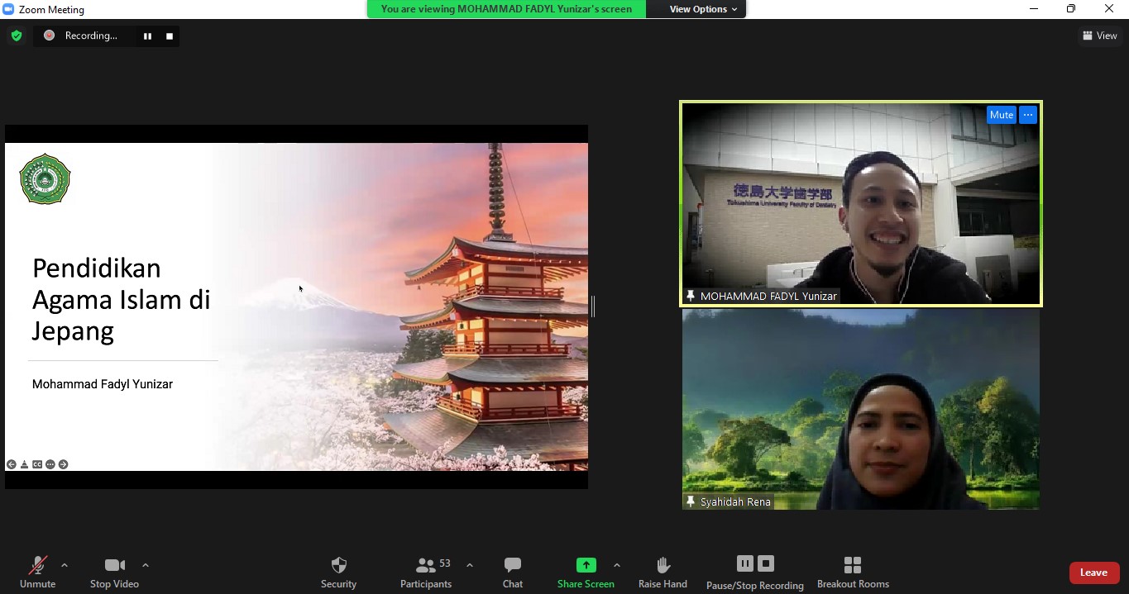Open the Chat panel
The height and width of the screenshot is (594, 1129).
tap(513, 573)
